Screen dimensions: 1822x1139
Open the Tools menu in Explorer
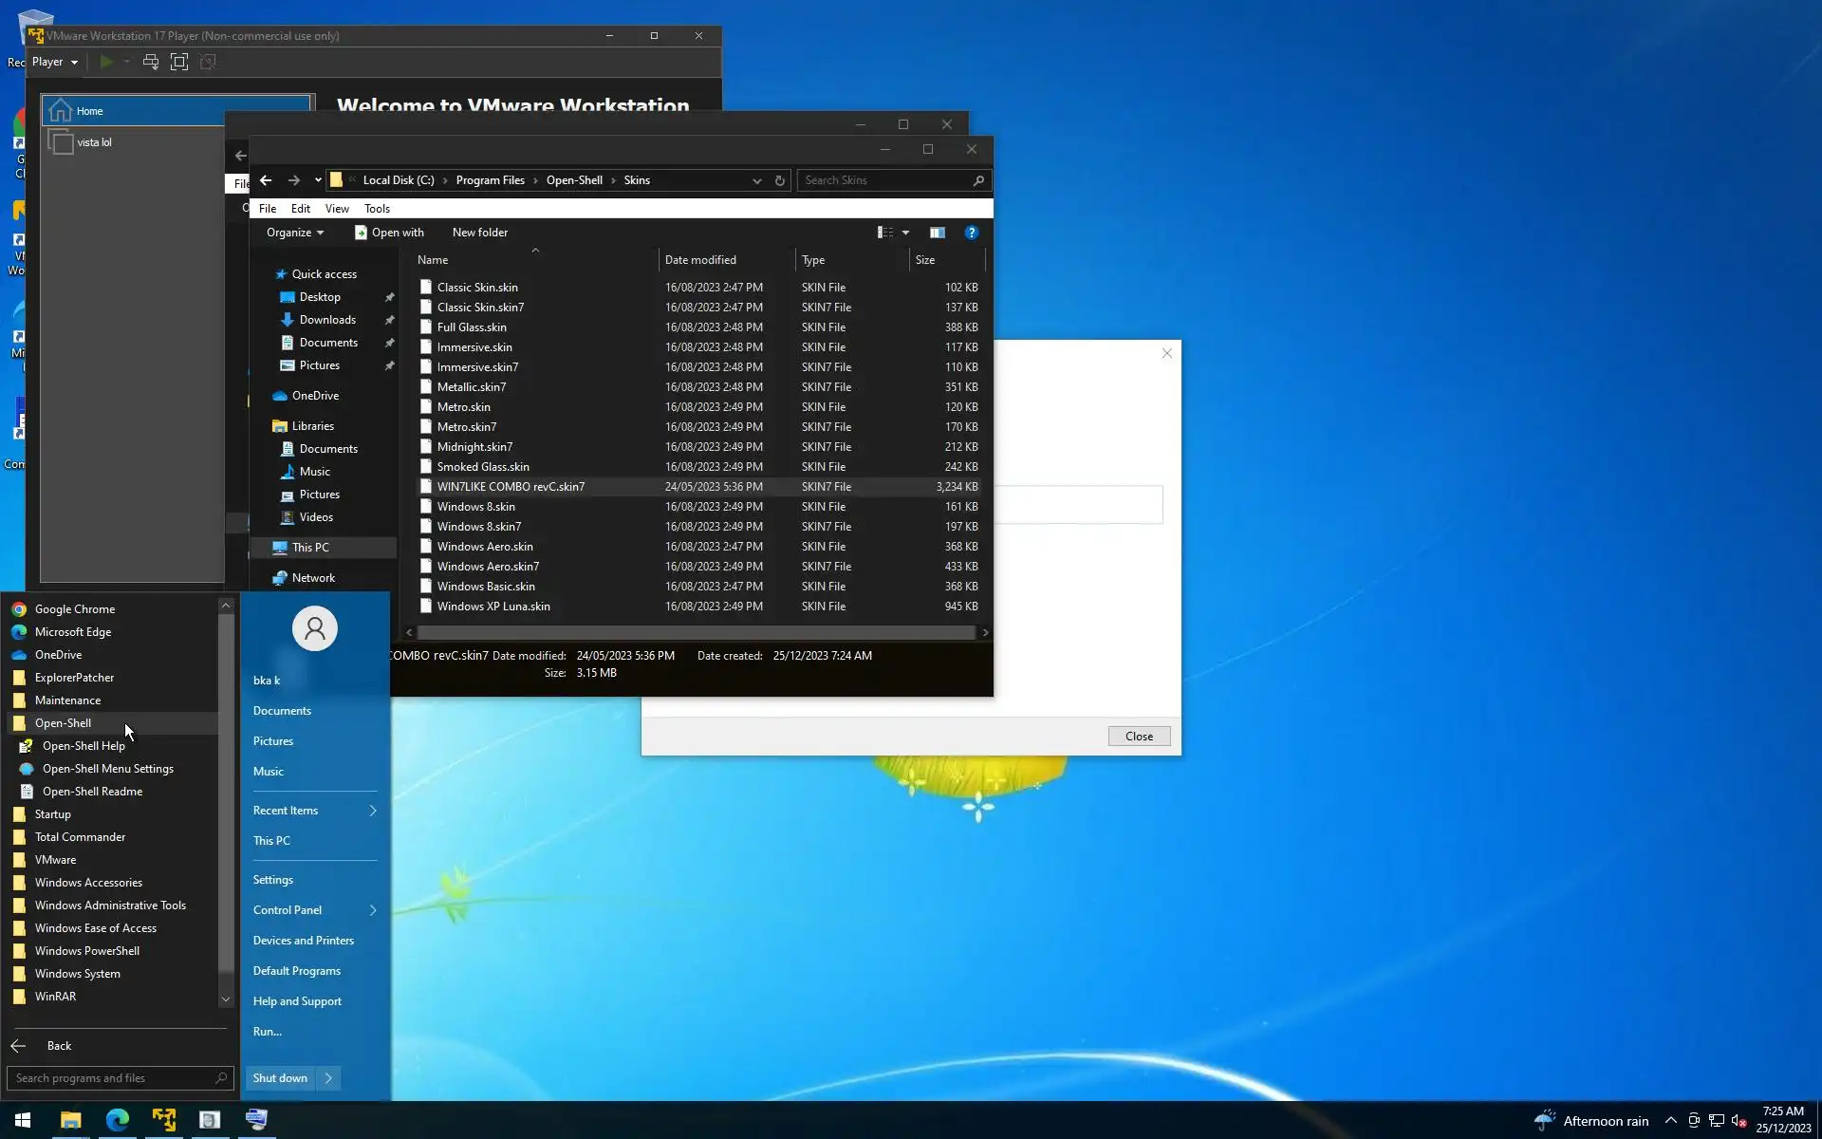coord(377,209)
